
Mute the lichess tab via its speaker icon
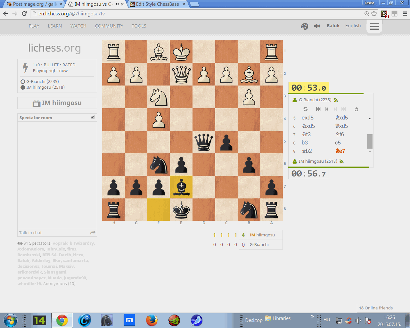(x=117, y=4)
